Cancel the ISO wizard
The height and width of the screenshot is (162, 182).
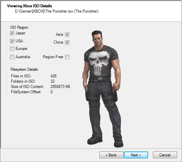tap(165, 155)
